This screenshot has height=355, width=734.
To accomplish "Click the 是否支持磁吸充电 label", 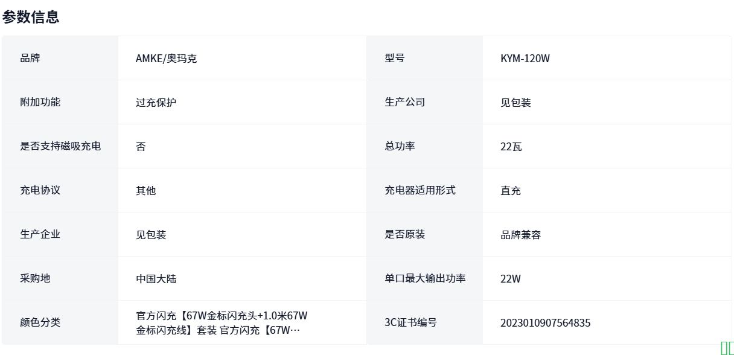I will (x=60, y=146).
